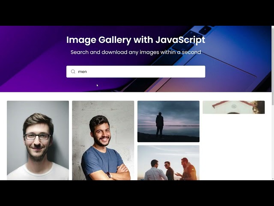This screenshot has width=274, height=206.
Task: Open the photo of the man in the blue t-shirt
Action: 103,140
